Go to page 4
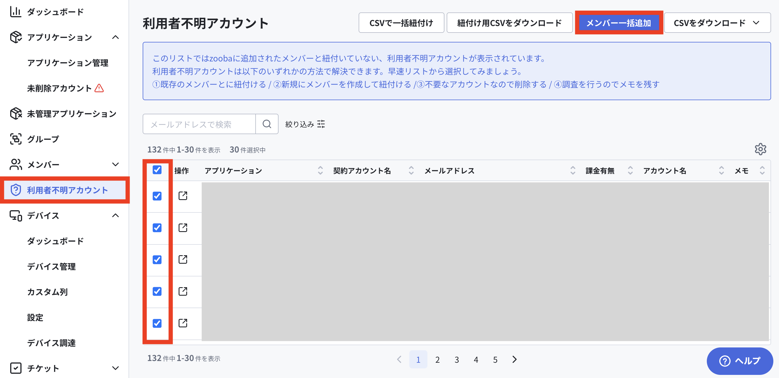Viewport: 779px width, 378px height. [476, 359]
